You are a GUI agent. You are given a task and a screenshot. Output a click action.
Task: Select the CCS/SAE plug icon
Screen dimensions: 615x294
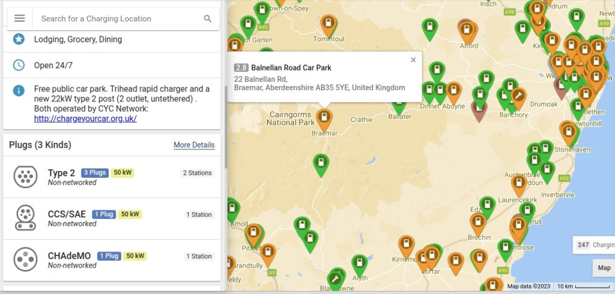click(x=25, y=218)
